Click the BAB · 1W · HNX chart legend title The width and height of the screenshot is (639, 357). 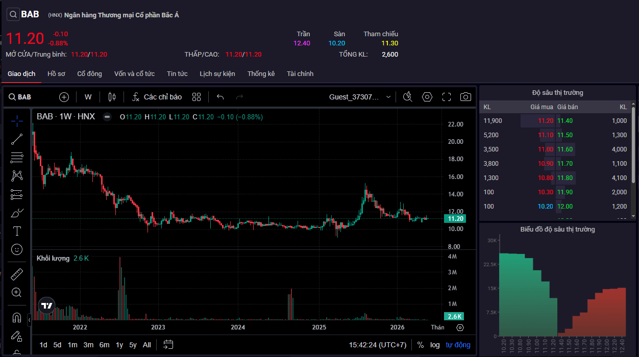pyautogui.click(x=66, y=116)
